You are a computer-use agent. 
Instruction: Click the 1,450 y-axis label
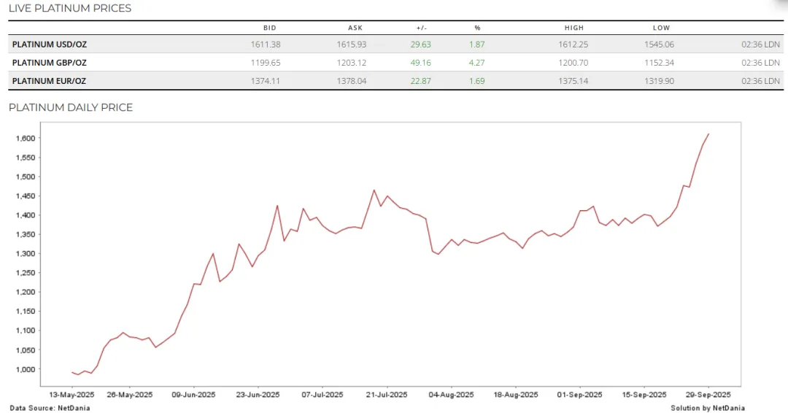click(x=25, y=196)
